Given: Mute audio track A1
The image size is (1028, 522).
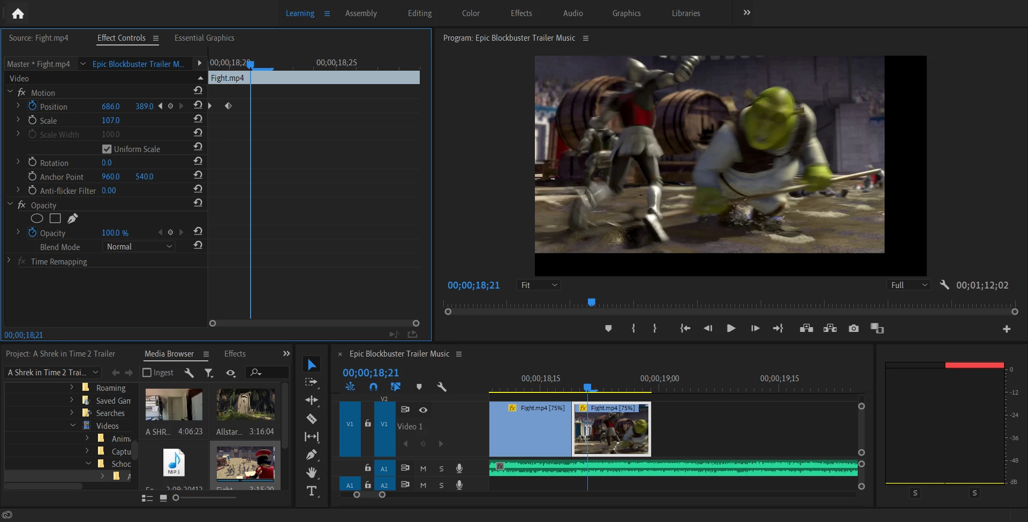Looking at the screenshot, I should click(x=423, y=469).
